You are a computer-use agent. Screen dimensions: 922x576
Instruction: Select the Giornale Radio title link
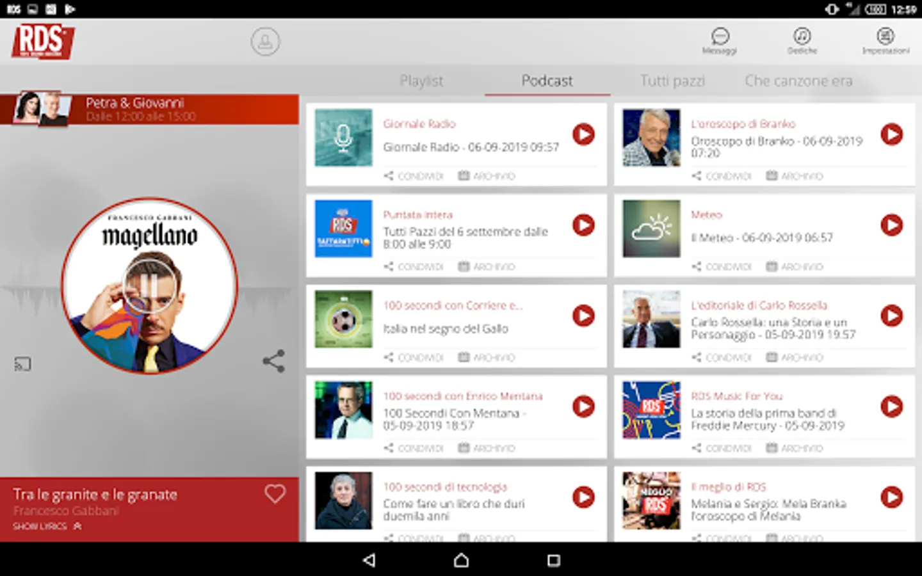[x=419, y=124]
